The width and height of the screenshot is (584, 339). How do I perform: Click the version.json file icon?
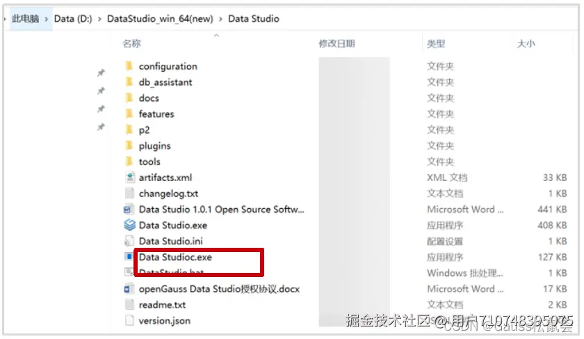pyautogui.click(x=129, y=320)
